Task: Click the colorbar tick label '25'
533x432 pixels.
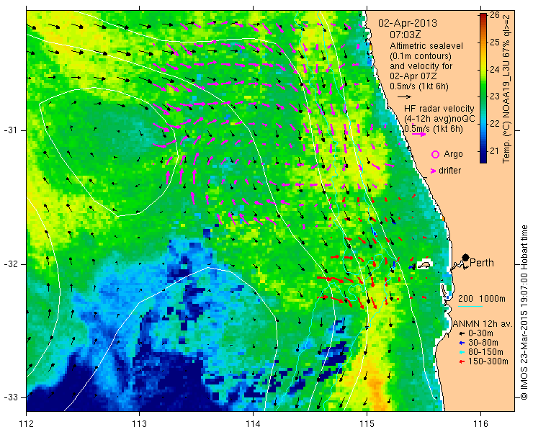Action: coord(494,42)
